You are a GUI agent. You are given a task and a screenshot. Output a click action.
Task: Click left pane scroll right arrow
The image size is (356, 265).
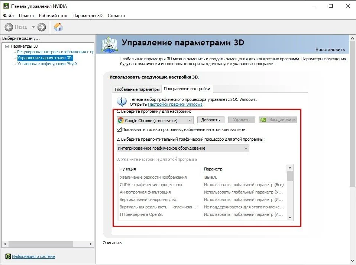pos(91,244)
